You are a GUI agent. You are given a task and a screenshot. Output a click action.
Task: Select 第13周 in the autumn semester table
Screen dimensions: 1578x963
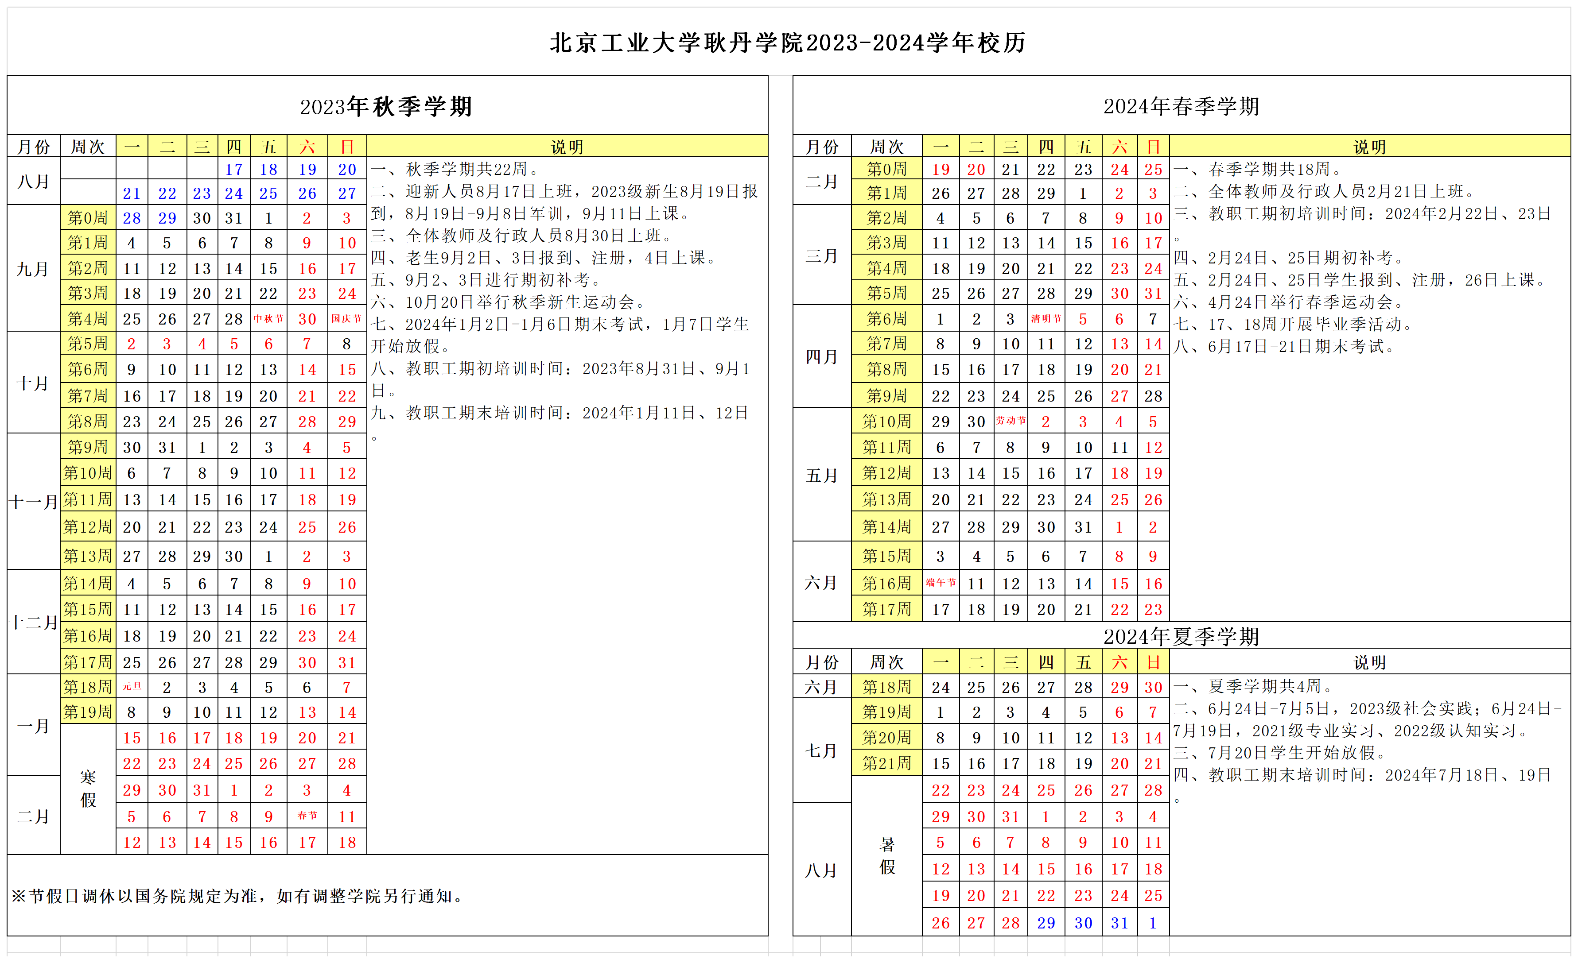click(88, 555)
